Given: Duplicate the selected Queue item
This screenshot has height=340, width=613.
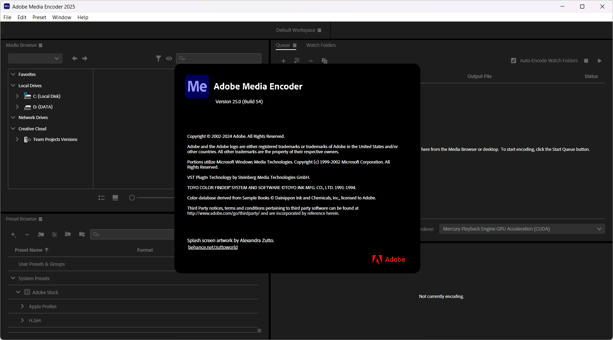Looking at the screenshot, I should click(x=324, y=61).
